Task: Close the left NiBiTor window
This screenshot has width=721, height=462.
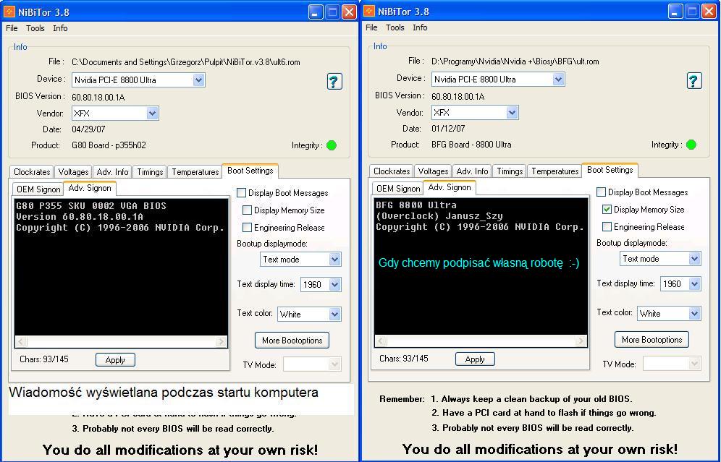Action: [350, 12]
